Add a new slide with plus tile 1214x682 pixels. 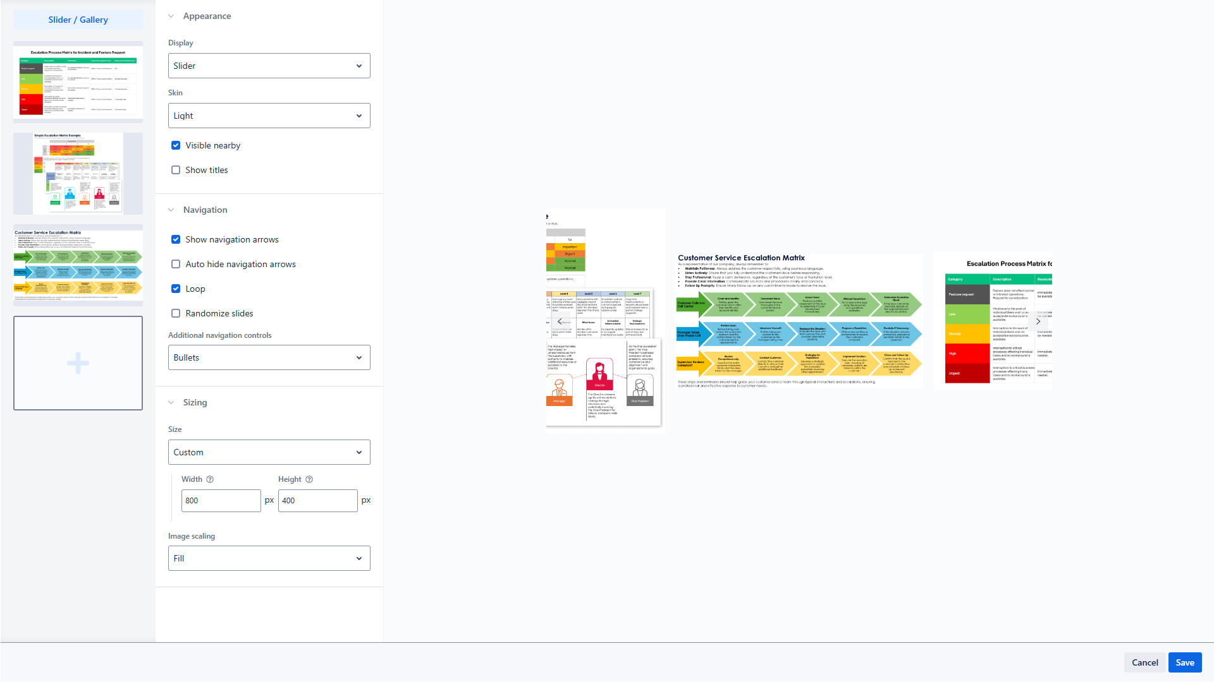78,363
